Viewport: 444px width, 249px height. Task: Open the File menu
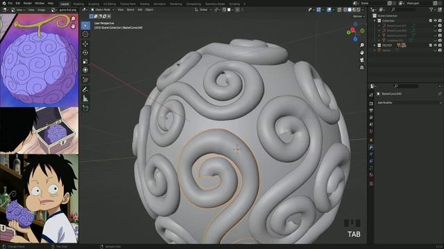point(10,3)
